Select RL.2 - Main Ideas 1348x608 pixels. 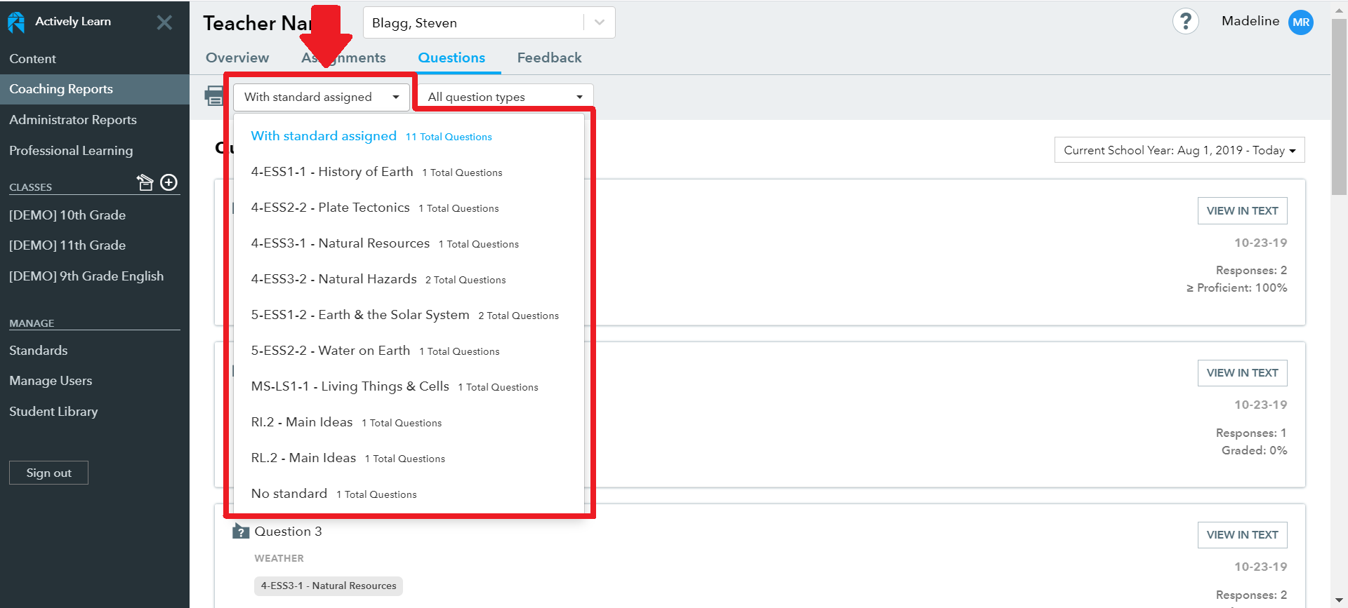tap(409, 458)
